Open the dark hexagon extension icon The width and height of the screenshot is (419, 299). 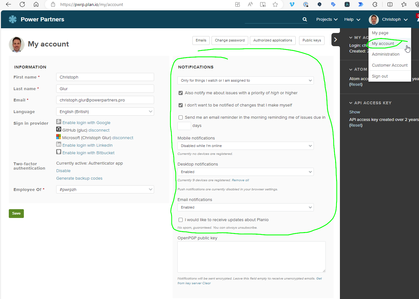point(320,4)
